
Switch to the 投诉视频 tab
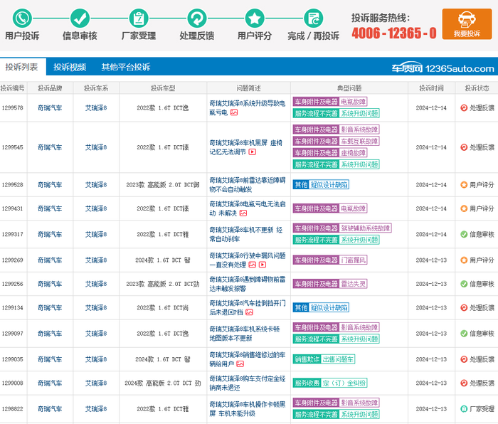point(70,67)
